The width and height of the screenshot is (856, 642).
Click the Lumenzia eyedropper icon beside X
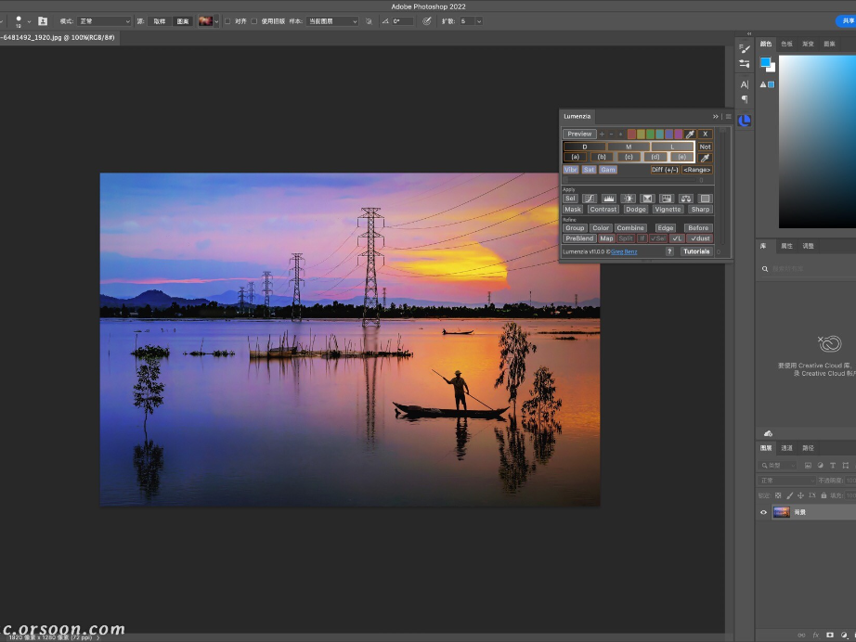click(691, 134)
